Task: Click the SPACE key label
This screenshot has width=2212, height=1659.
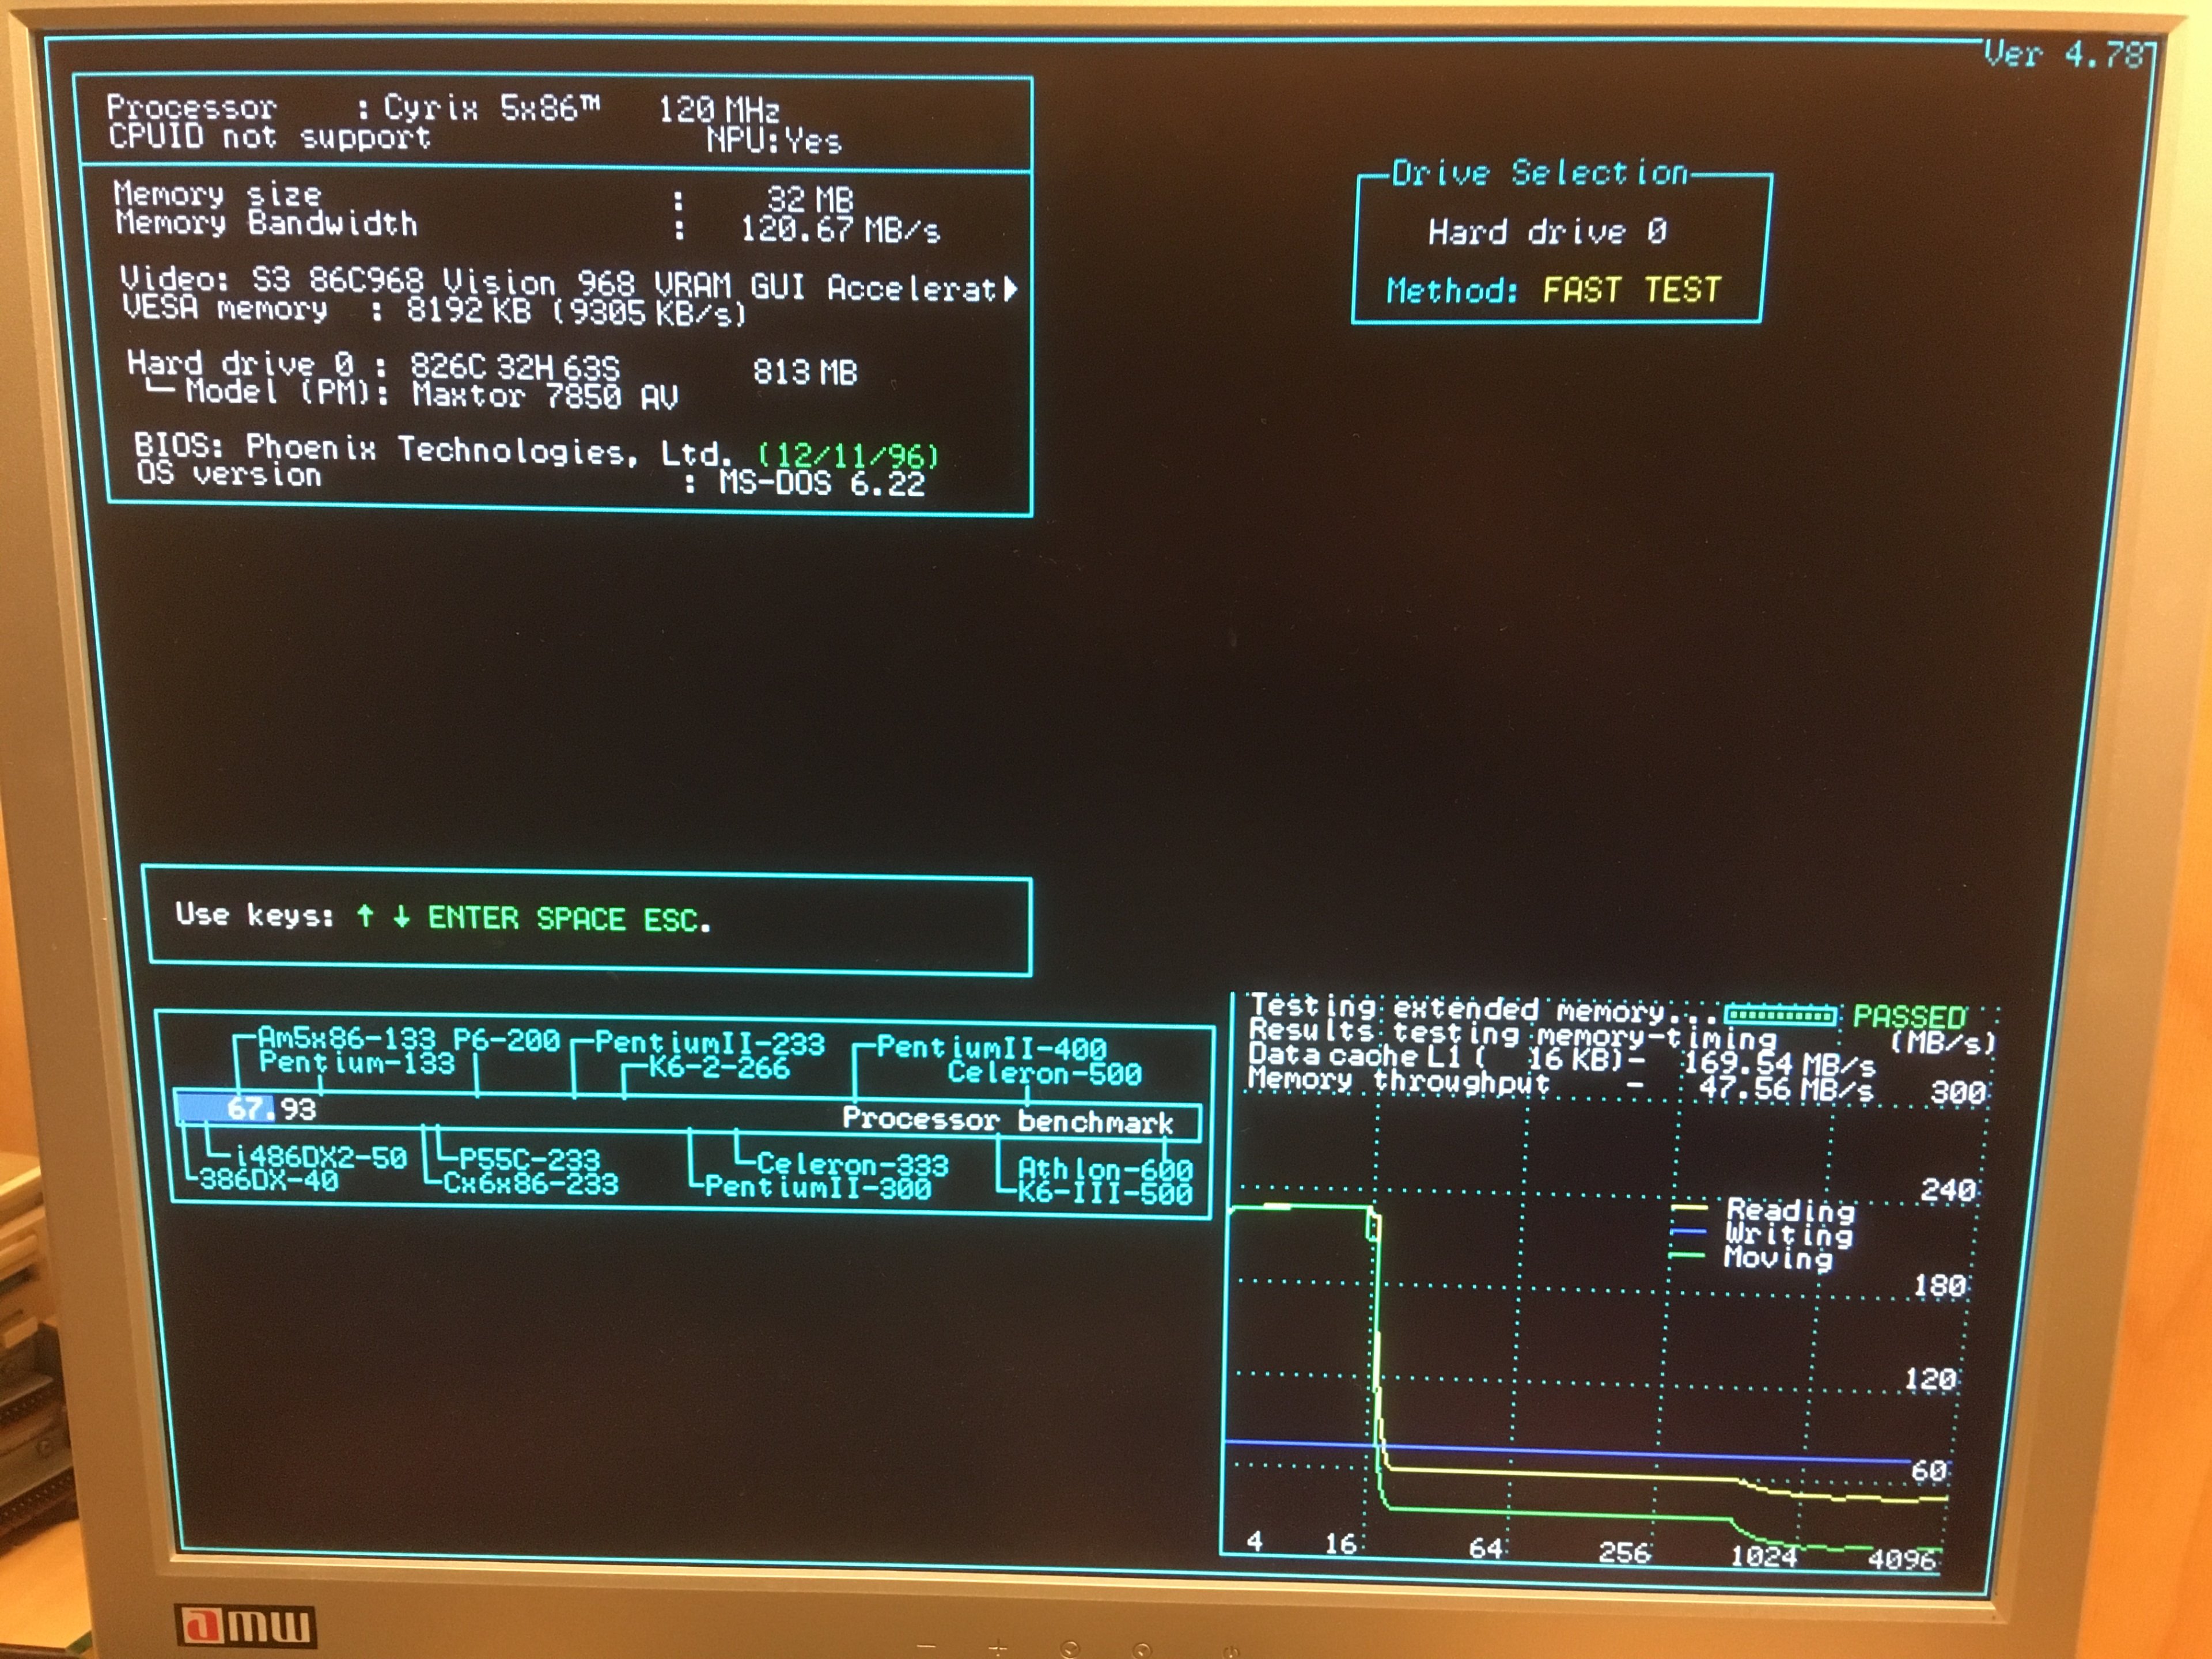Action: 580,918
